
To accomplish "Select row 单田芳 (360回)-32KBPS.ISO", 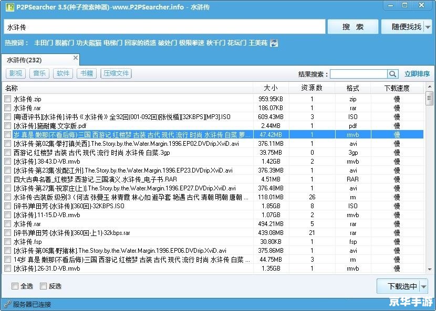I will (213, 206).
